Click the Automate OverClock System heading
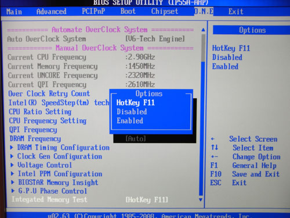Image resolution: width=290 pixels, height=218 pixels. pos(100,30)
